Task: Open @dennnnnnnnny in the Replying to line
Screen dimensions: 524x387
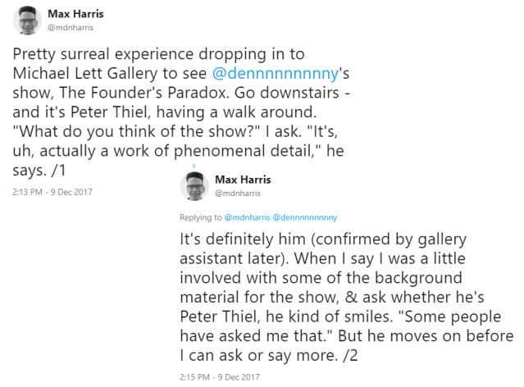Action: point(305,217)
